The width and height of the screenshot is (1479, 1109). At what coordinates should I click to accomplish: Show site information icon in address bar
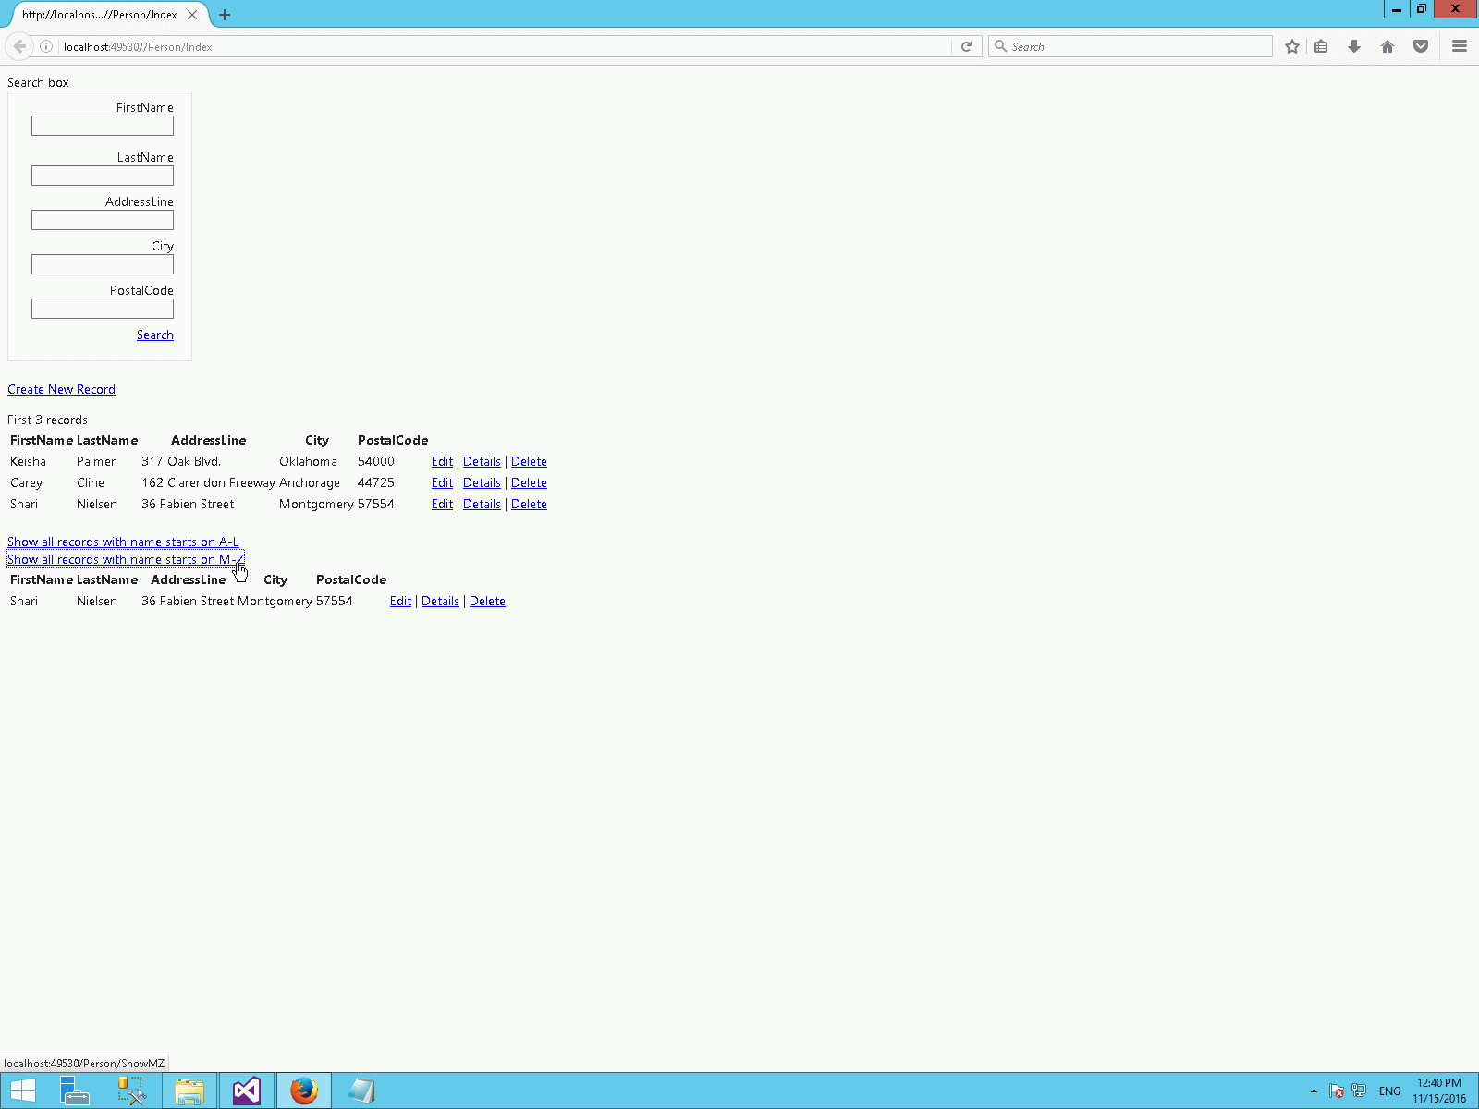point(46,46)
